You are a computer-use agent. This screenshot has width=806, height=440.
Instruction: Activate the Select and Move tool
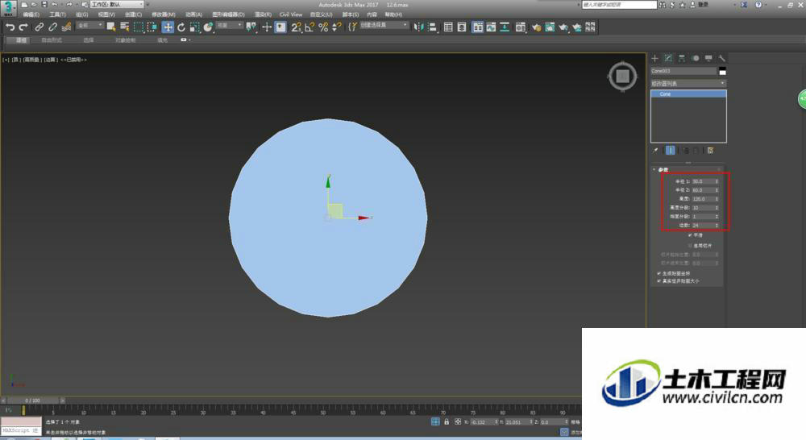168,27
